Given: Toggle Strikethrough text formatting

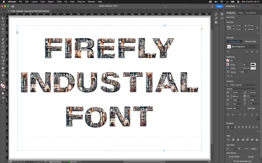Looking at the screenshot, I should [x=257, y=115].
